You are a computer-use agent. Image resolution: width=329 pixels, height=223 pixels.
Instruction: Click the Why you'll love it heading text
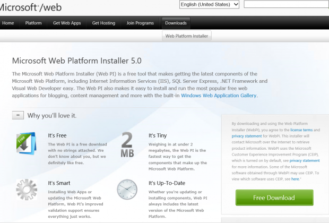(52, 116)
